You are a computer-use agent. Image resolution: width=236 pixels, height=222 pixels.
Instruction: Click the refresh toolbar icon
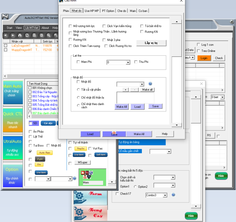click(x=27, y=35)
